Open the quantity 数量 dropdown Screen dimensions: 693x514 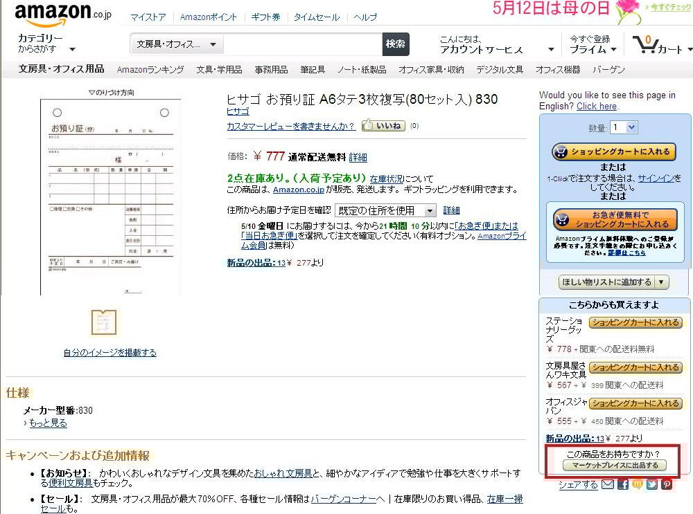pos(623,127)
